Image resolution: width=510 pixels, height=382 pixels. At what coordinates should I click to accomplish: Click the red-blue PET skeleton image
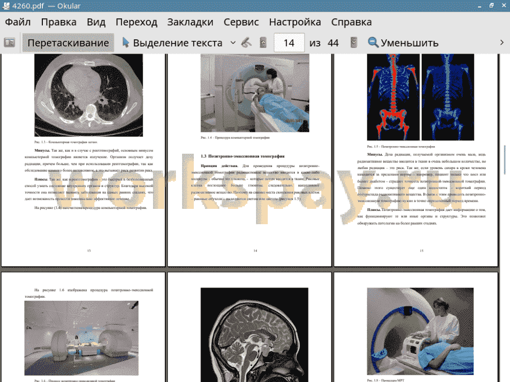[421, 98]
